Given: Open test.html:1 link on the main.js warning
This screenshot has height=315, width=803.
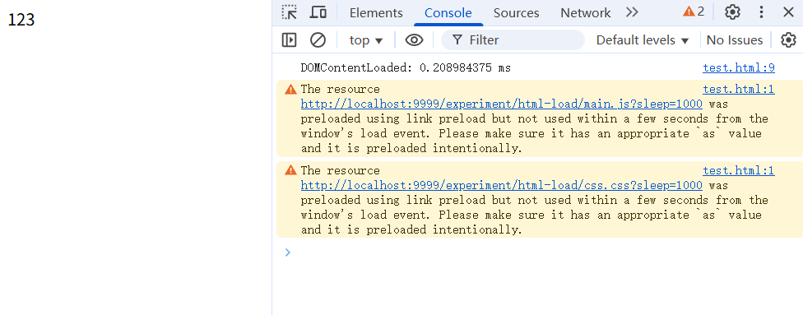Looking at the screenshot, I should point(739,90).
